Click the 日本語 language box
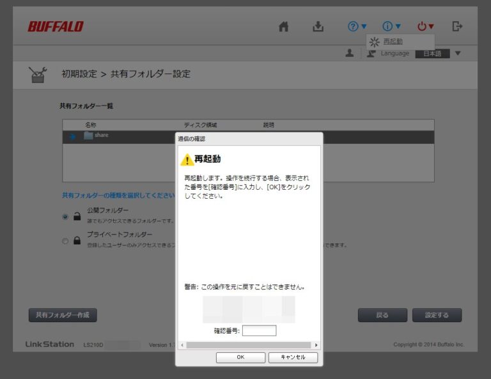The height and width of the screenshot is (379, 491). click(432, 54)
